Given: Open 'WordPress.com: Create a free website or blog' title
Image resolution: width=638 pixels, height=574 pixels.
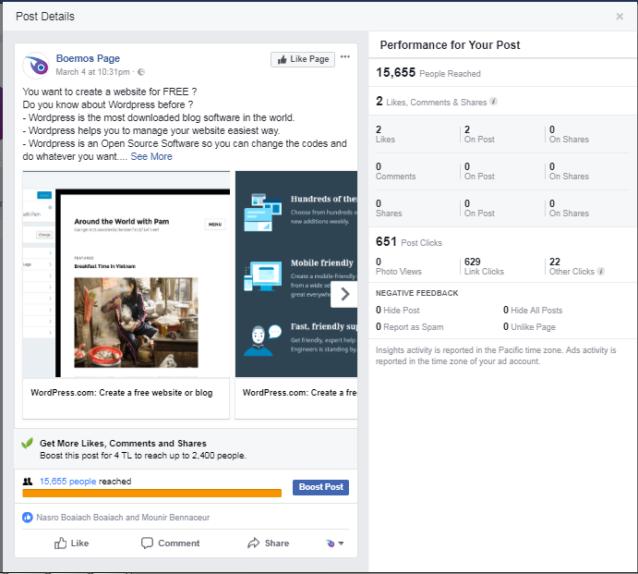Looking at the screenshot, I should click(122, 393).
